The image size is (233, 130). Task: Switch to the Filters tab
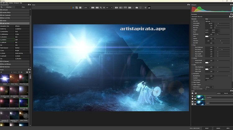tap(23, 7)
